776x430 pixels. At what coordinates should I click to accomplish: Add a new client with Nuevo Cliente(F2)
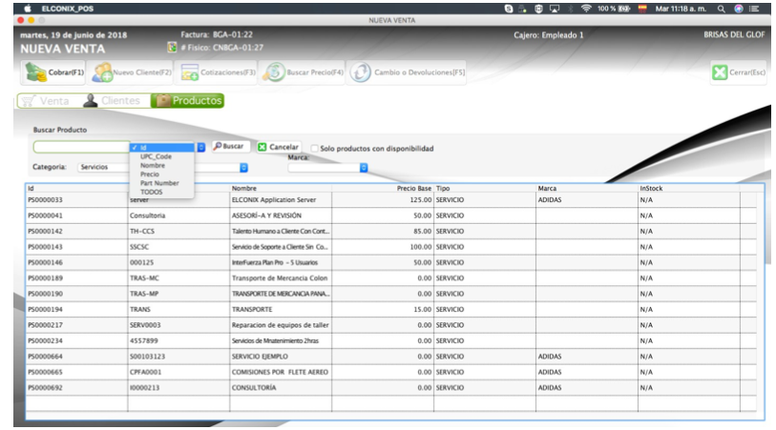132,72
